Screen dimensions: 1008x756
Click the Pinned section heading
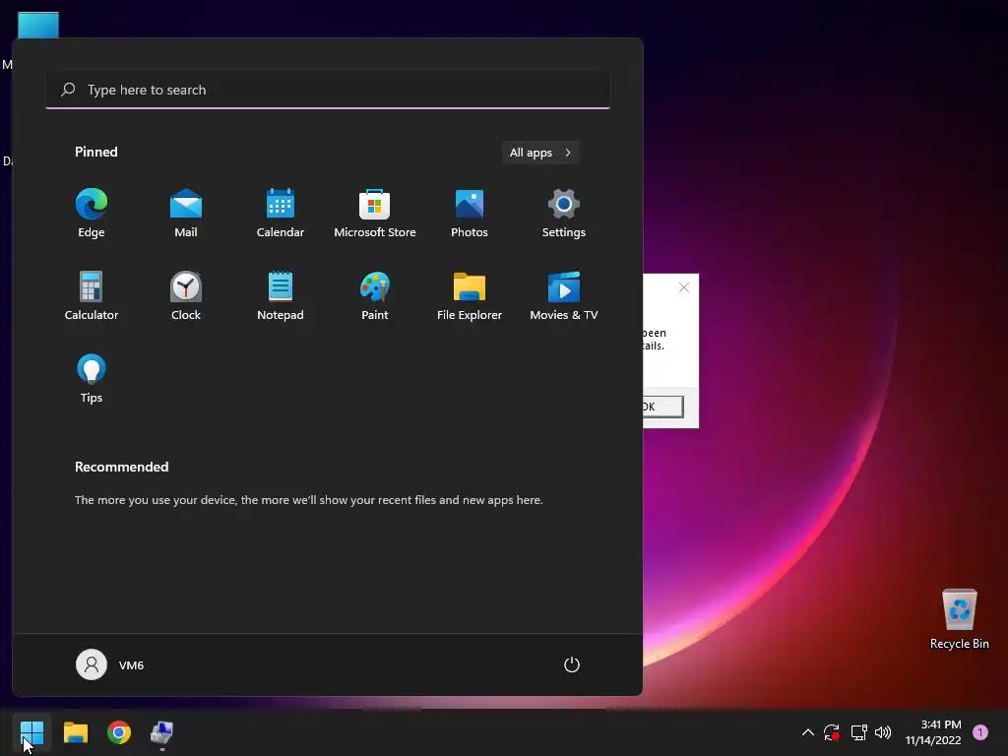96,152
